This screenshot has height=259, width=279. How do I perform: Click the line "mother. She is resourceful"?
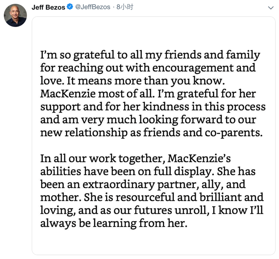pos(152,198)
